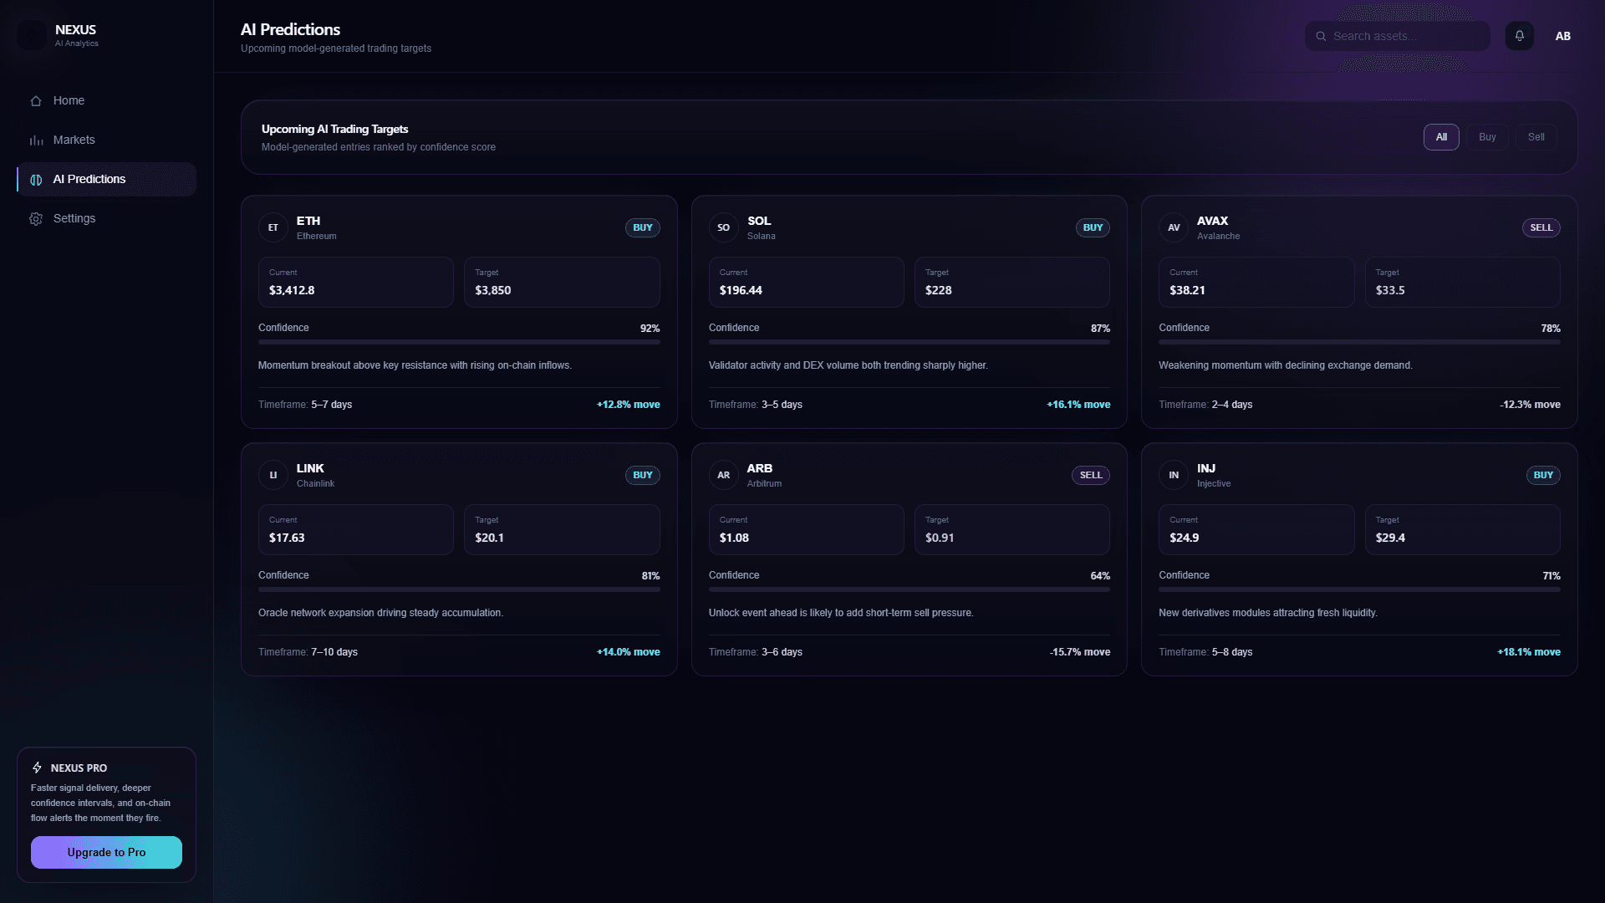Screen dimensions: 1605x903
Task: Click the LINK BUY badge
Action: [643, 475]
